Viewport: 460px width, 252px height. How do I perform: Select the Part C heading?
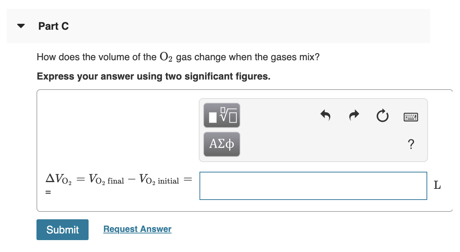(53, 26)
